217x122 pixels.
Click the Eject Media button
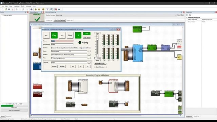point(100,67)
